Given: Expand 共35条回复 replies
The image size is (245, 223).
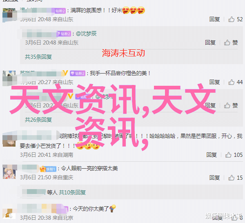Looking at the screenshot, I should coord(38,57).
